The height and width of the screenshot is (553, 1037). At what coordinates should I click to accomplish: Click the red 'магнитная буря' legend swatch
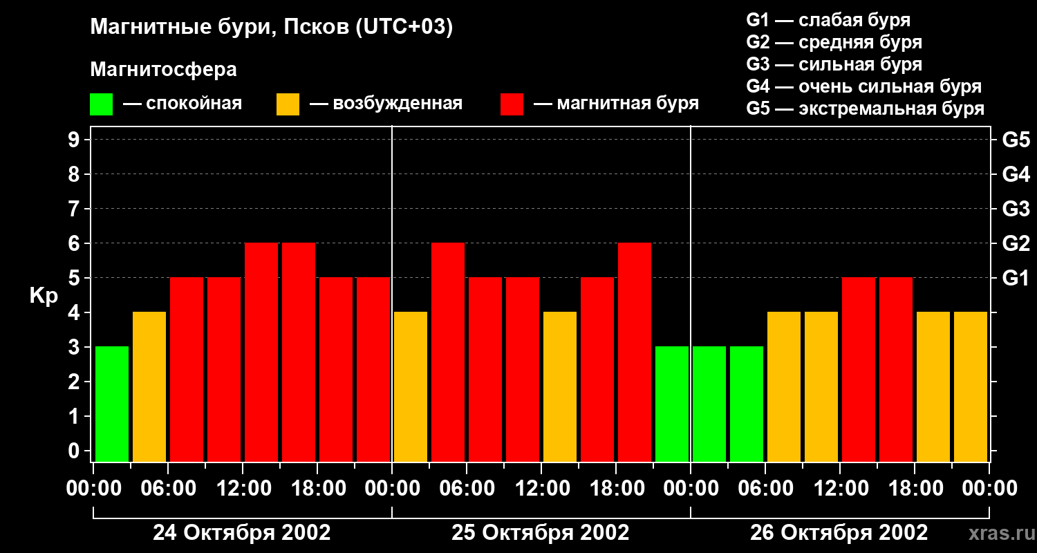tap(512, 104)
